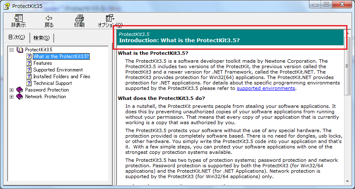Click the question icon beside 'What is the ProtectKit3.5?'
Screen dimensions: 355x189
coord(29,56)
